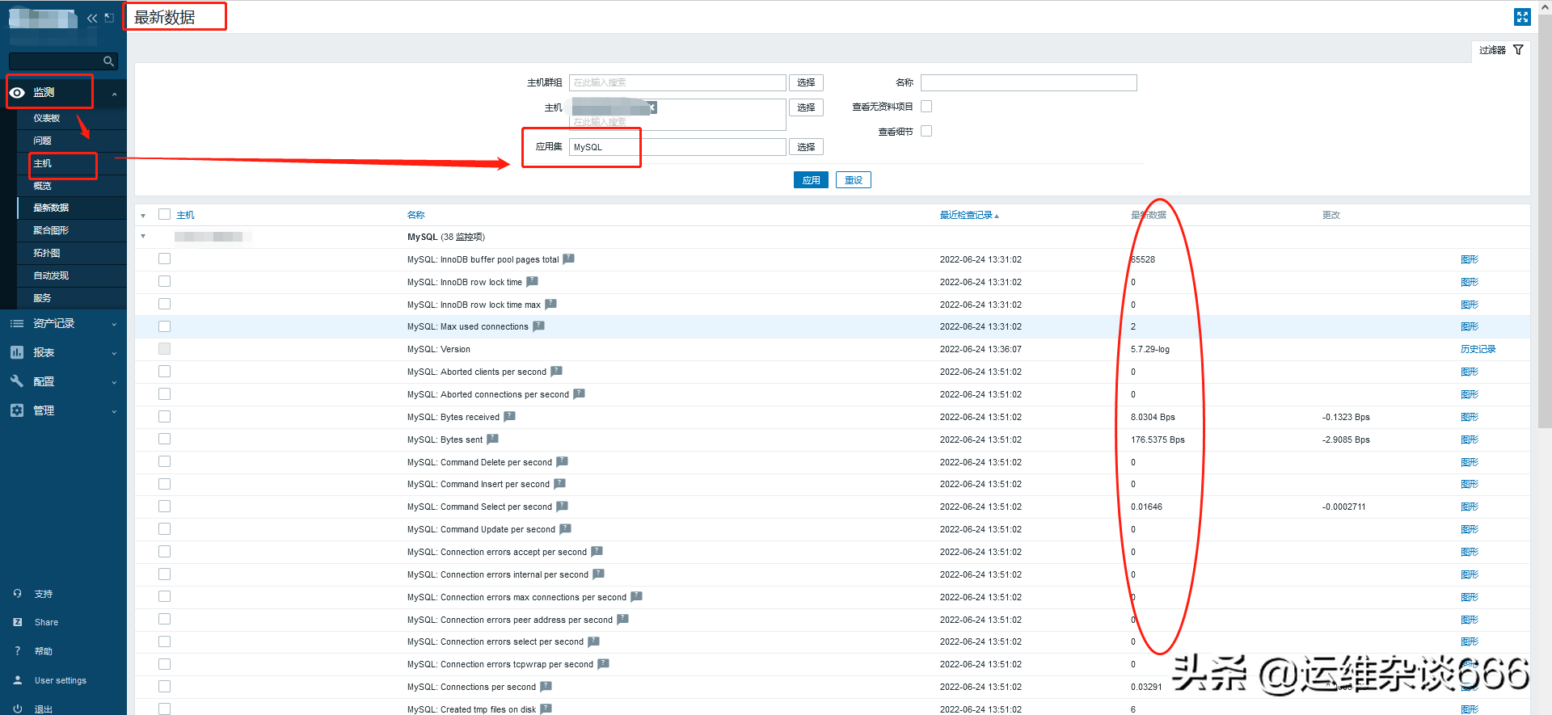Open help icon for Bytes sent

(492, 440)
